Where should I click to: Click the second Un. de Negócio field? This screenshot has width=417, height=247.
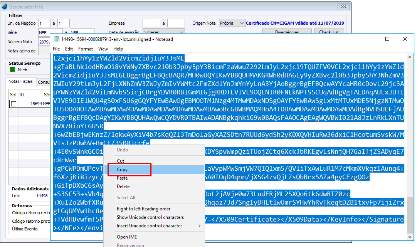64,24
